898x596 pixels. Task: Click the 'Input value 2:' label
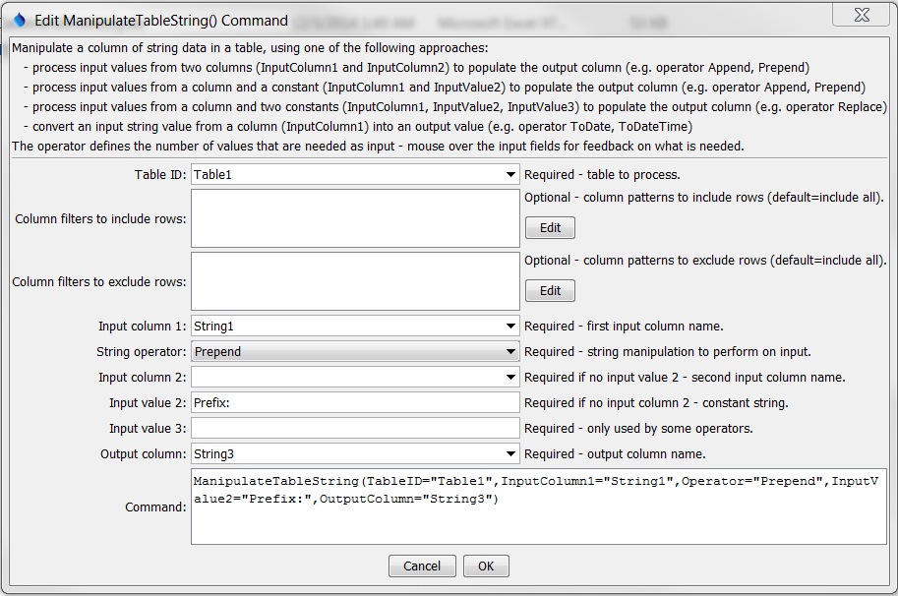148,403
